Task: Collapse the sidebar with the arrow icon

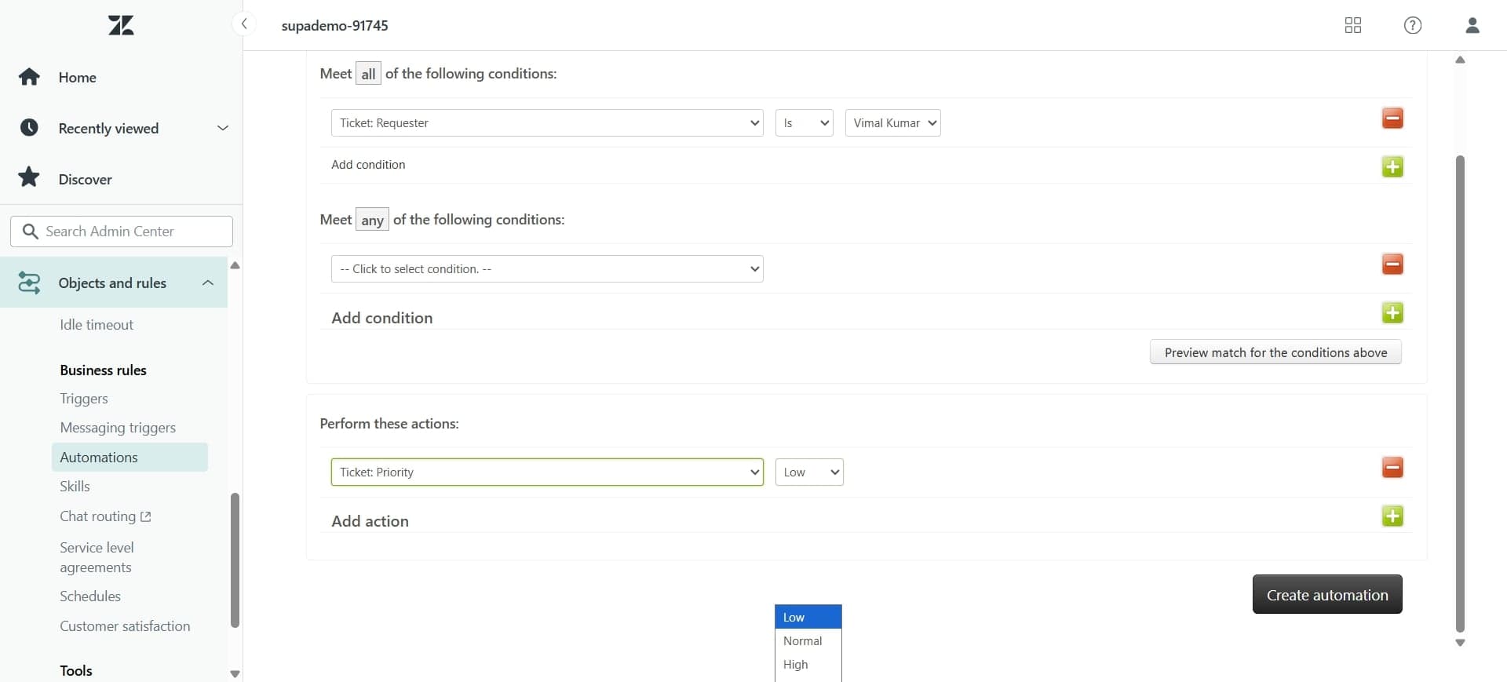Action: tap(244, 24)
